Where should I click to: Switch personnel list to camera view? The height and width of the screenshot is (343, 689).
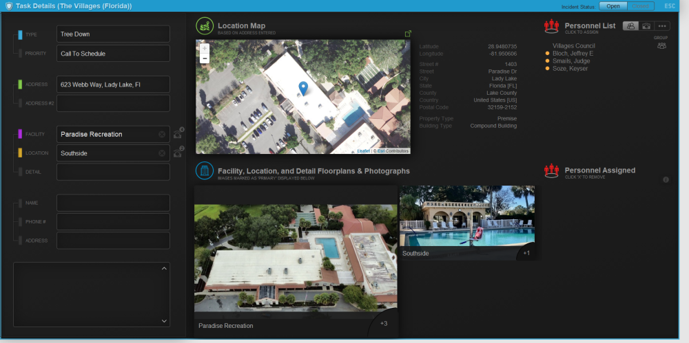[x=646, y=26]
